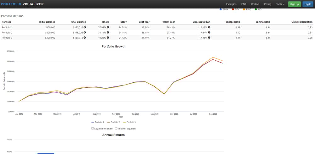Click the 0.93 correlation value
Screen dimensions: 315x154
coord(310,27)
